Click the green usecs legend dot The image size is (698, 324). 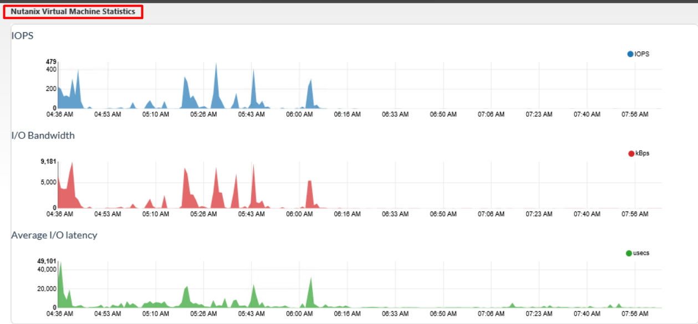[629, 253]
